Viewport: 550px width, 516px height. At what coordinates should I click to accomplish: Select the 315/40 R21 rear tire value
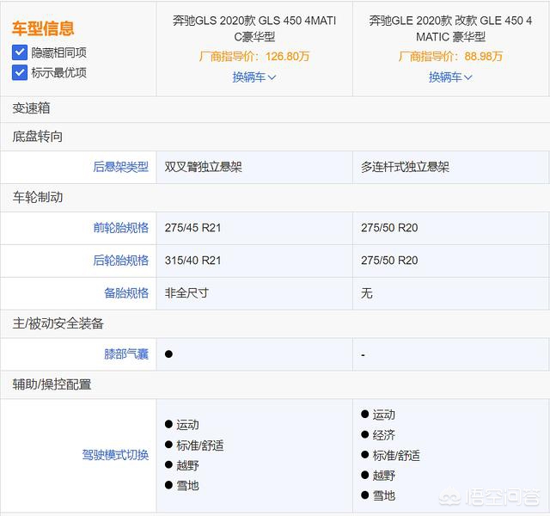(192, 261)
